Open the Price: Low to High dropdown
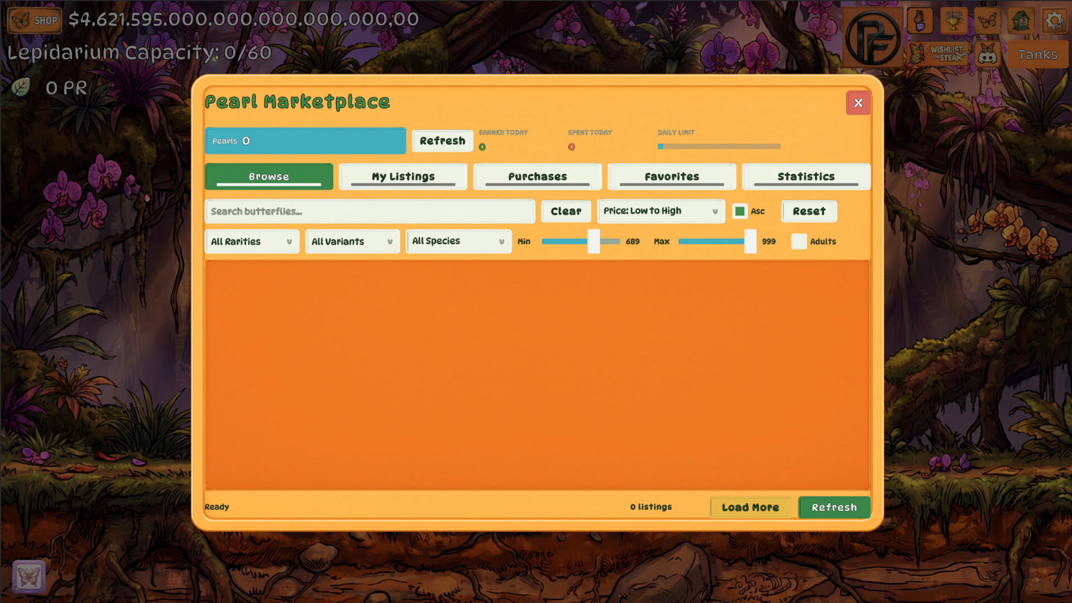The image size is (1072, 603). point(661,211)
